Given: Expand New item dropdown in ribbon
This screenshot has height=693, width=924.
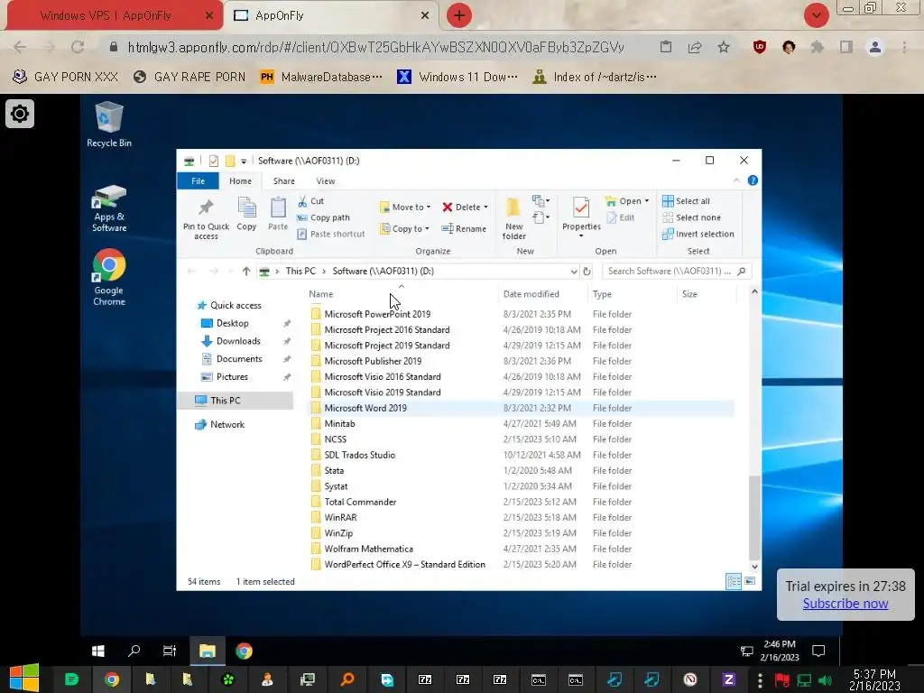Looking at the screenshot, I should pos(541,201).
